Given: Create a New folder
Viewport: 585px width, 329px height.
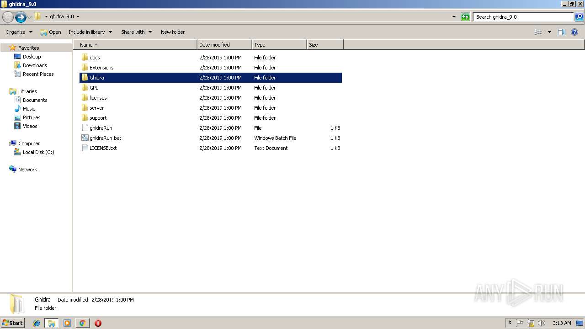Looking at the screenshot, I should [173, 32].
